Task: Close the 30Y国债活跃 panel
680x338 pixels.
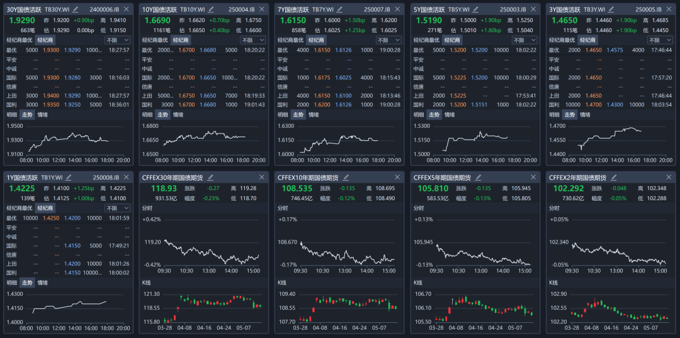Action: click(126, 9)
